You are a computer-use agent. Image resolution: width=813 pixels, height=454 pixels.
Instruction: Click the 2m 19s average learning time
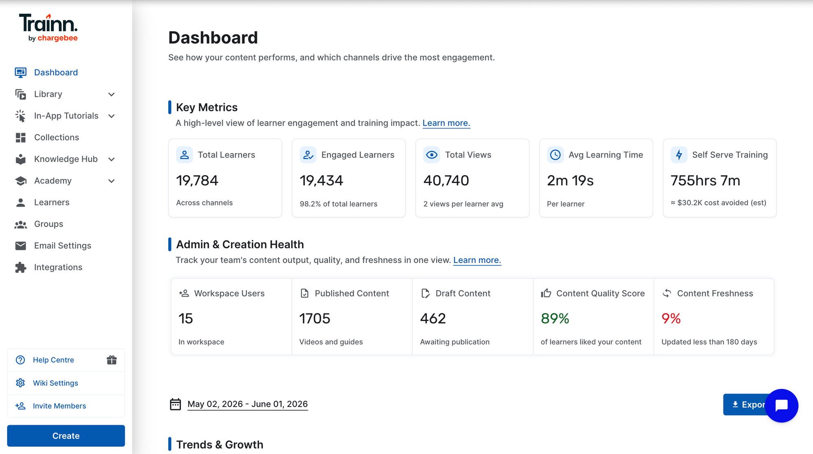coord(570,180)
